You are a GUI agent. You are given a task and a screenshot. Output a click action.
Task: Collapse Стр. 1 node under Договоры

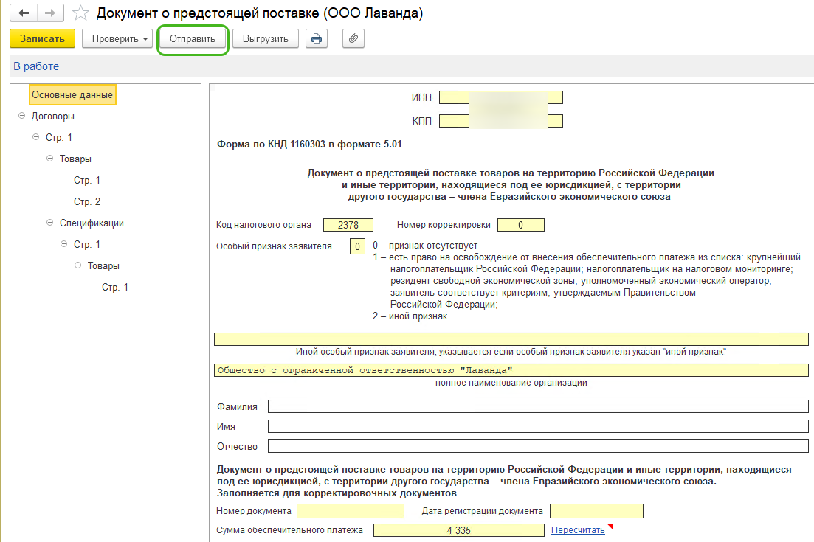(x=36, y=137)
